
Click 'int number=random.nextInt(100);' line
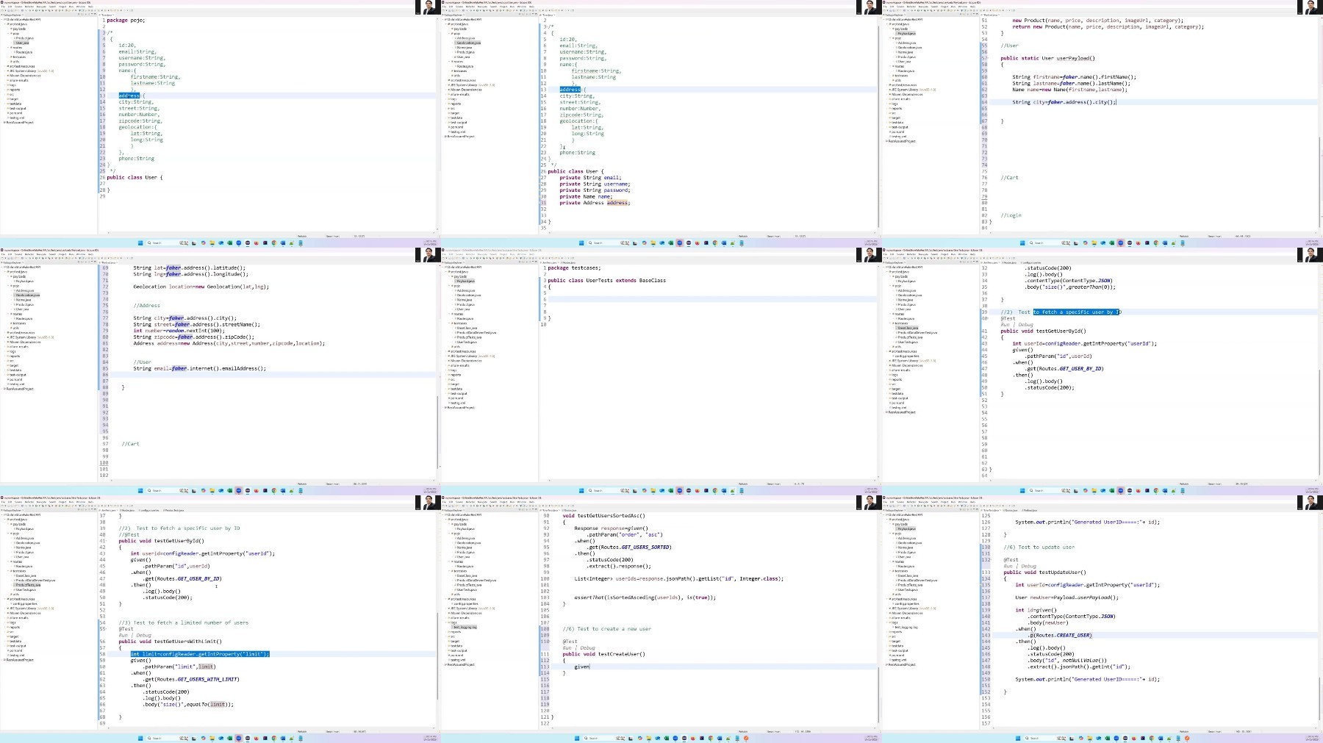point(179,331)
